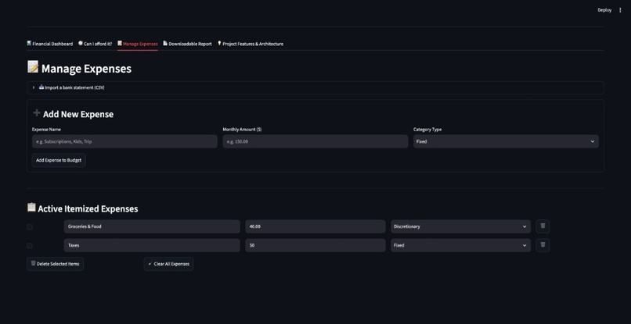Edit the Groceries & Food name field
This screenshot has width=631, height=324.
tap(152, 226)
